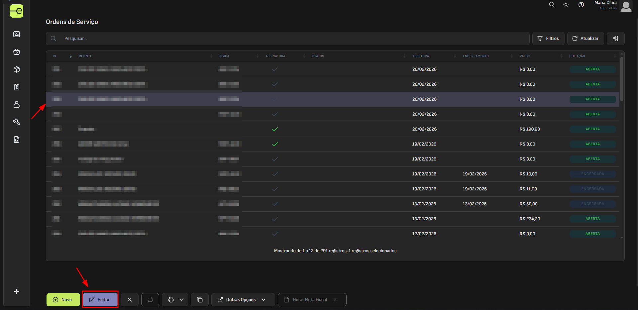Sort by the Valor column header
Viewport: 638px width, 310px height.
[525, 56]
